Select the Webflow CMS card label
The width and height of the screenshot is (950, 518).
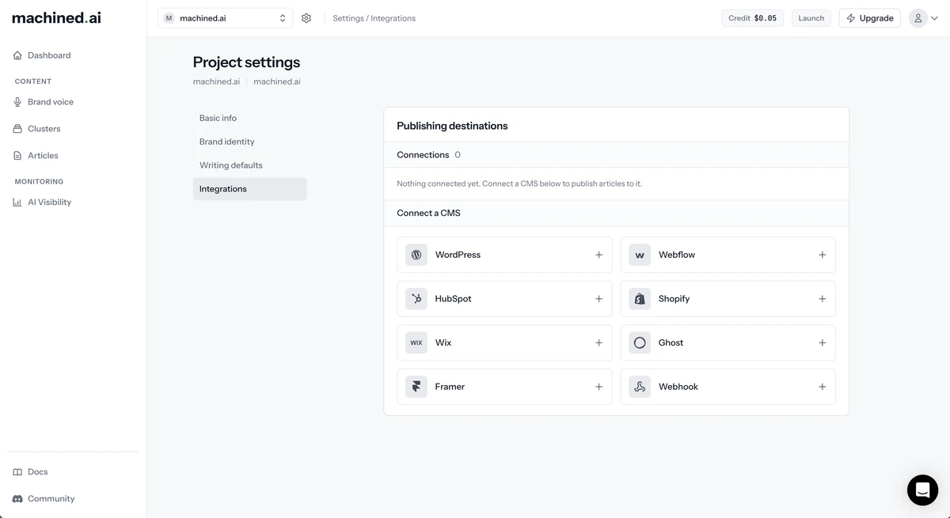[x=677, y=255]
